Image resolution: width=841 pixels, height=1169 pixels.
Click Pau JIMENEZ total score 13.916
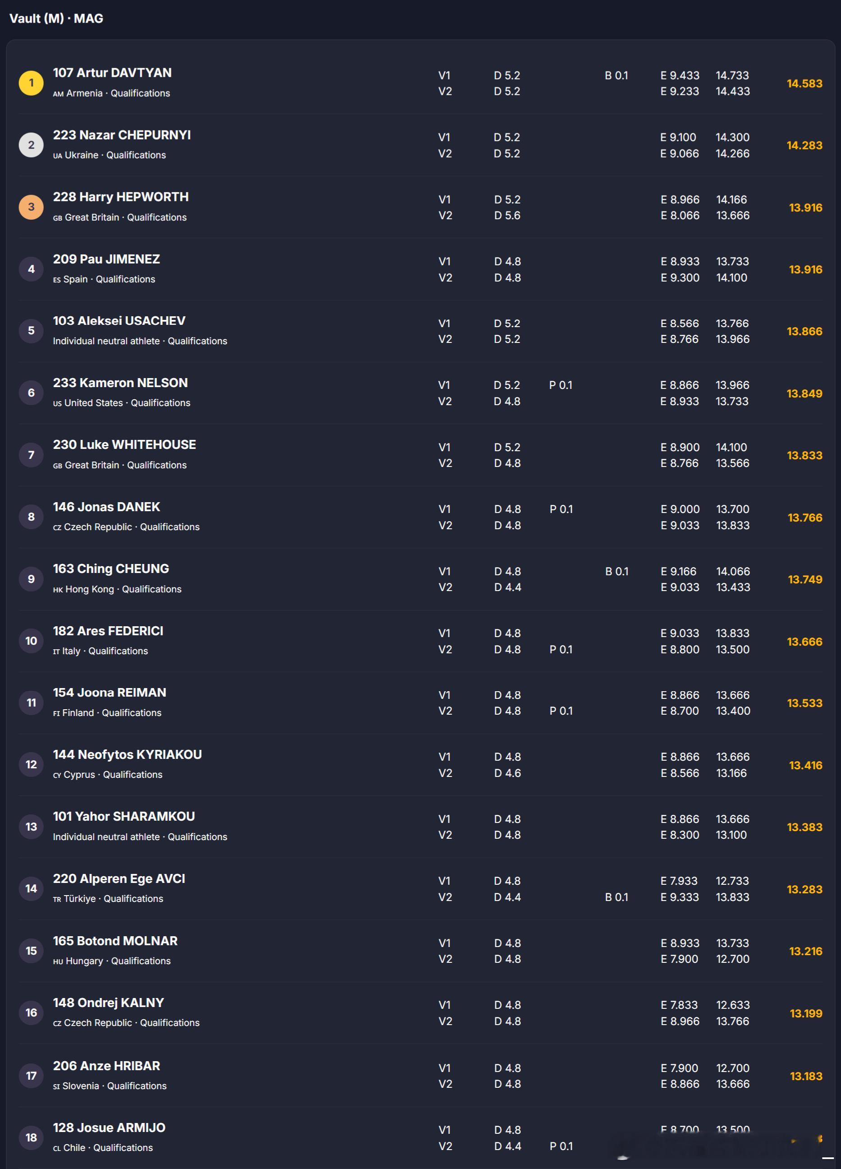805,269
